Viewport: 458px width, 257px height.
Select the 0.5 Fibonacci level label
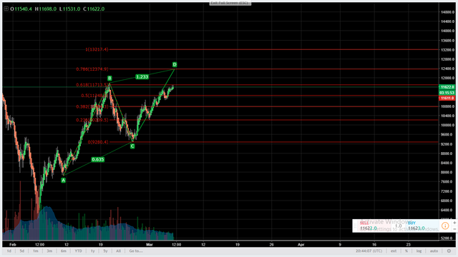94,96
